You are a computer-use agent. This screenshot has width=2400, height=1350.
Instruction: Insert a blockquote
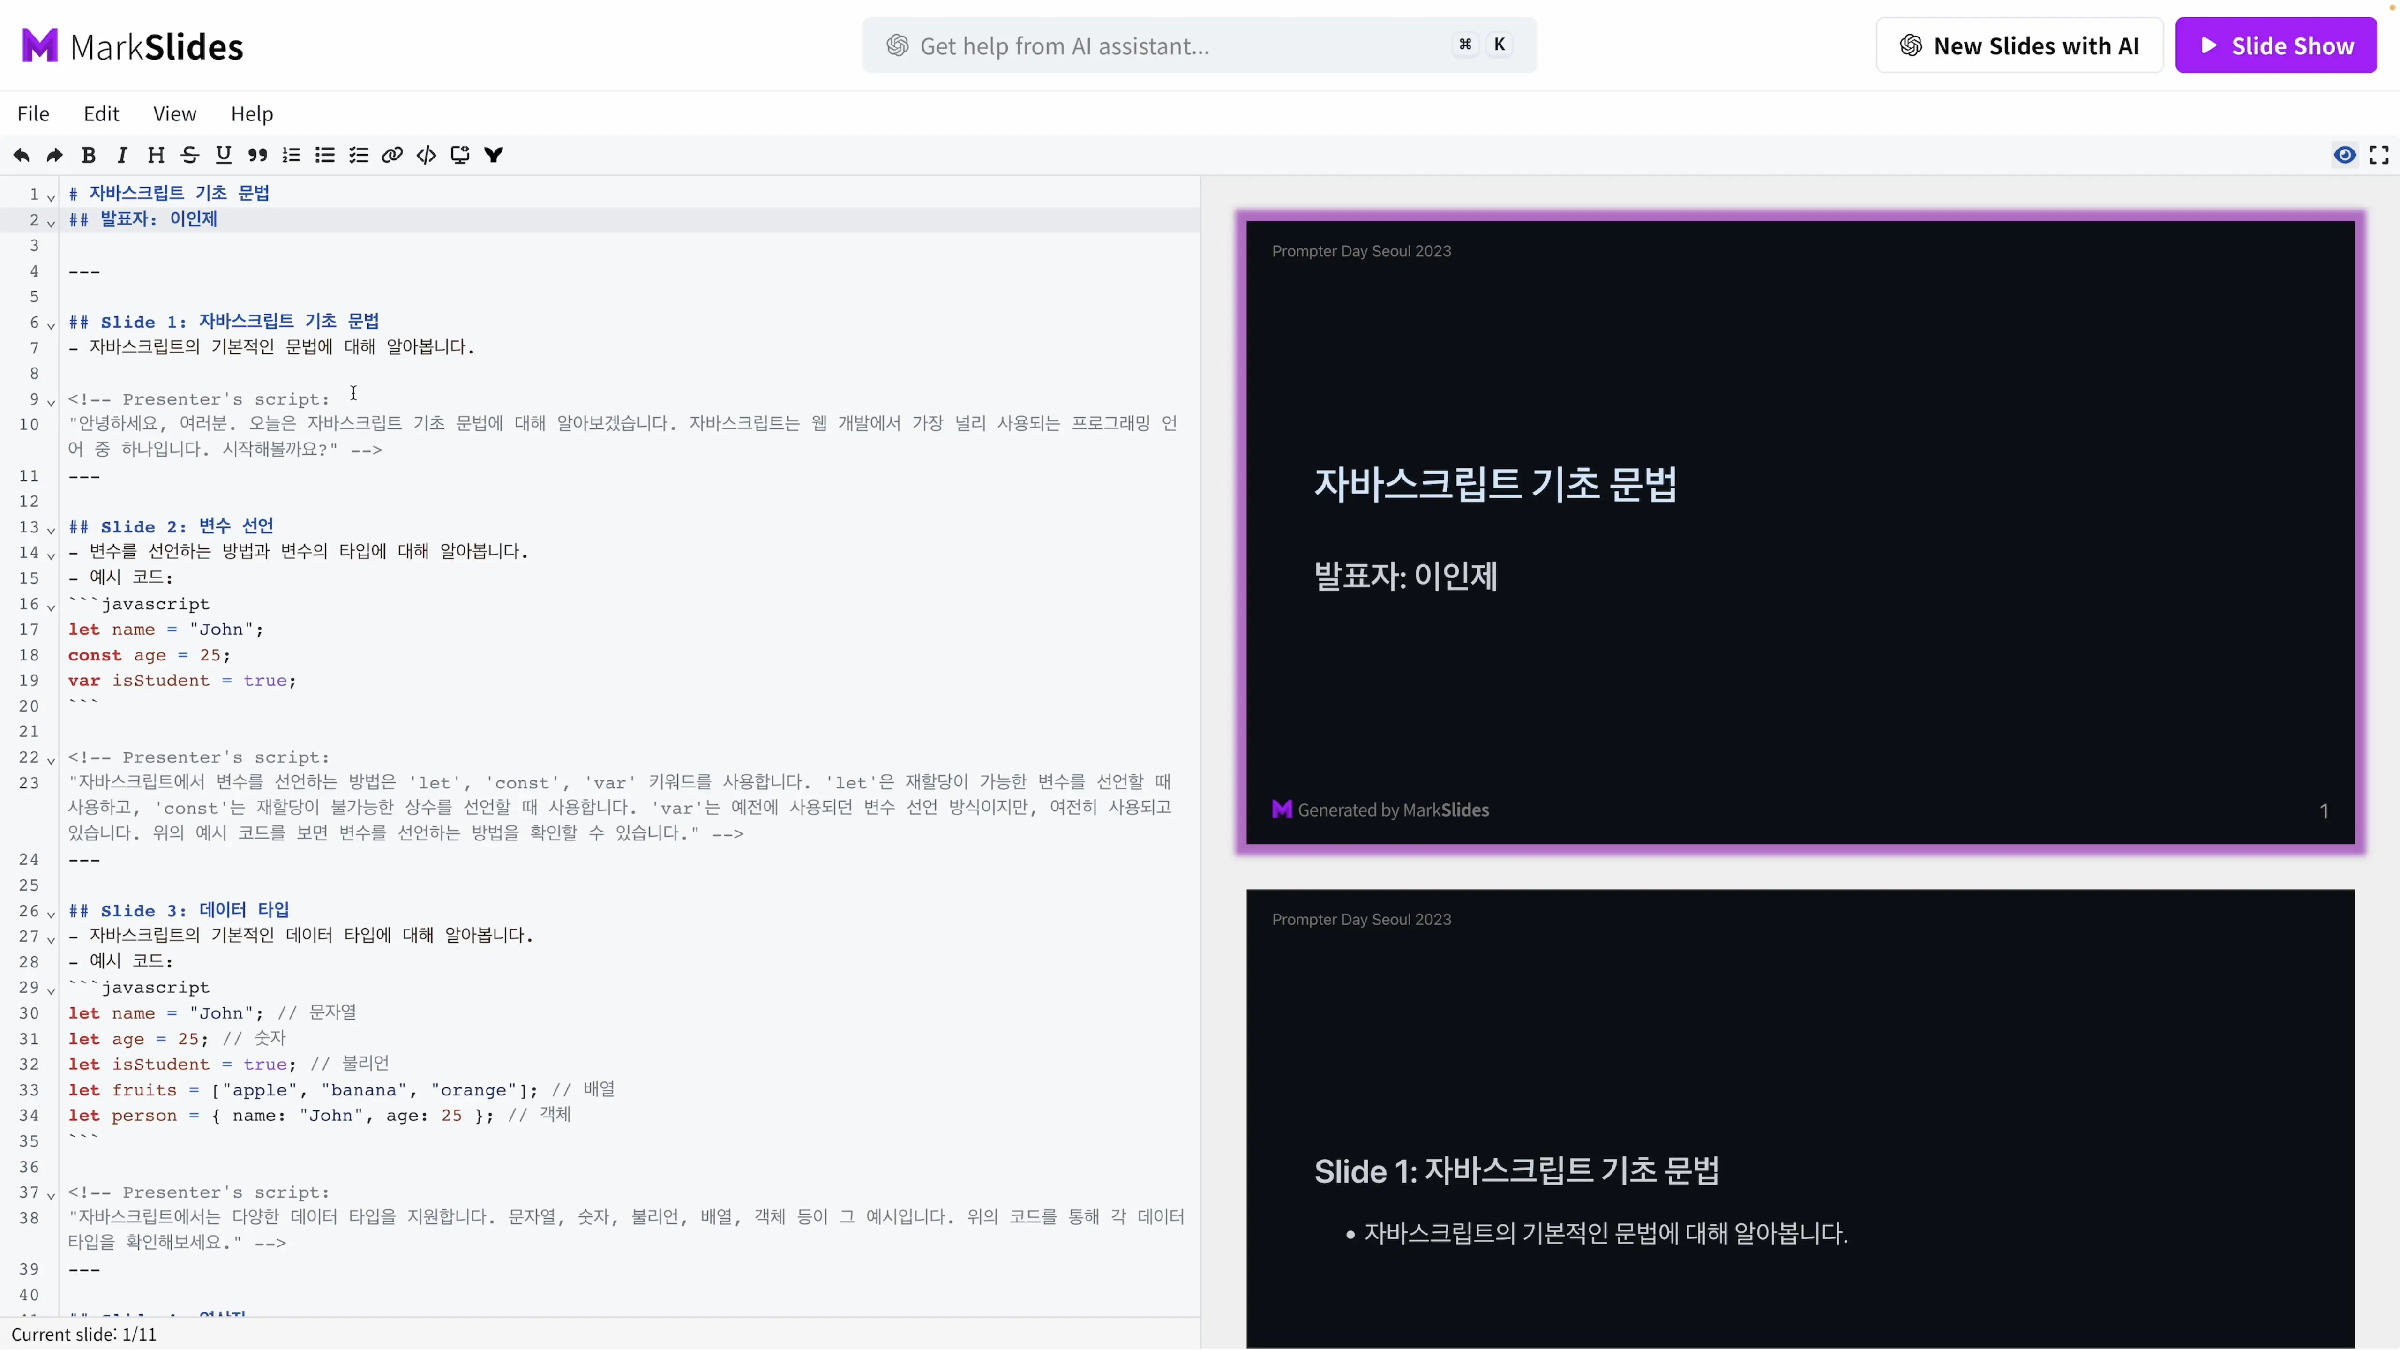[257, 155]
